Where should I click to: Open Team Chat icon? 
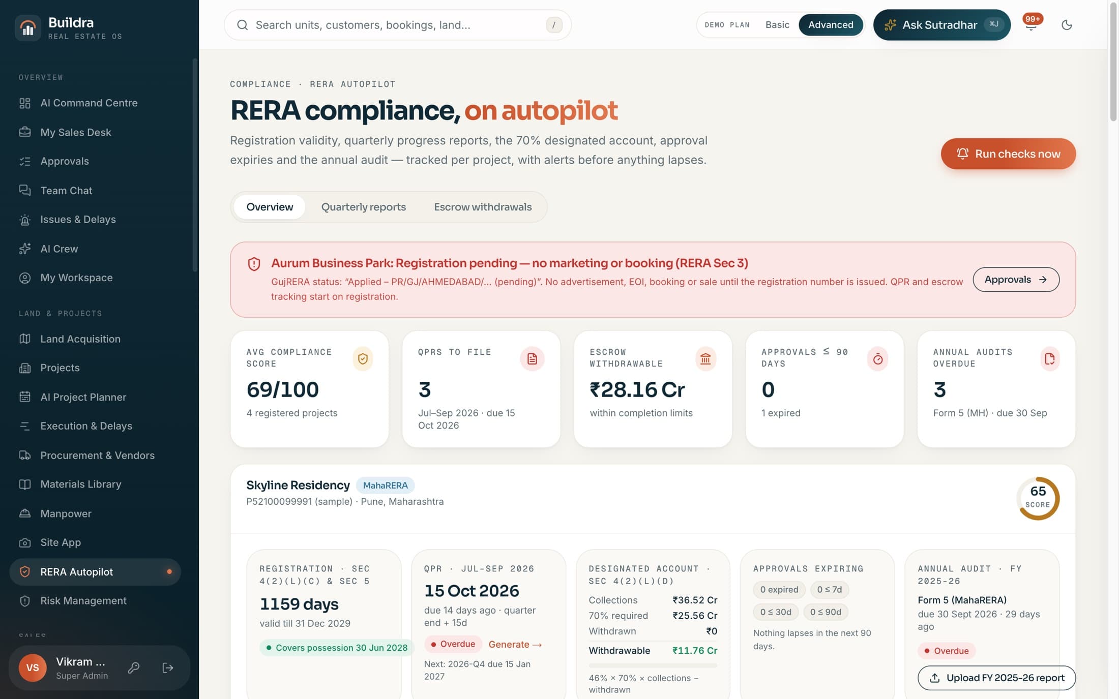click(x=24, y=191)
